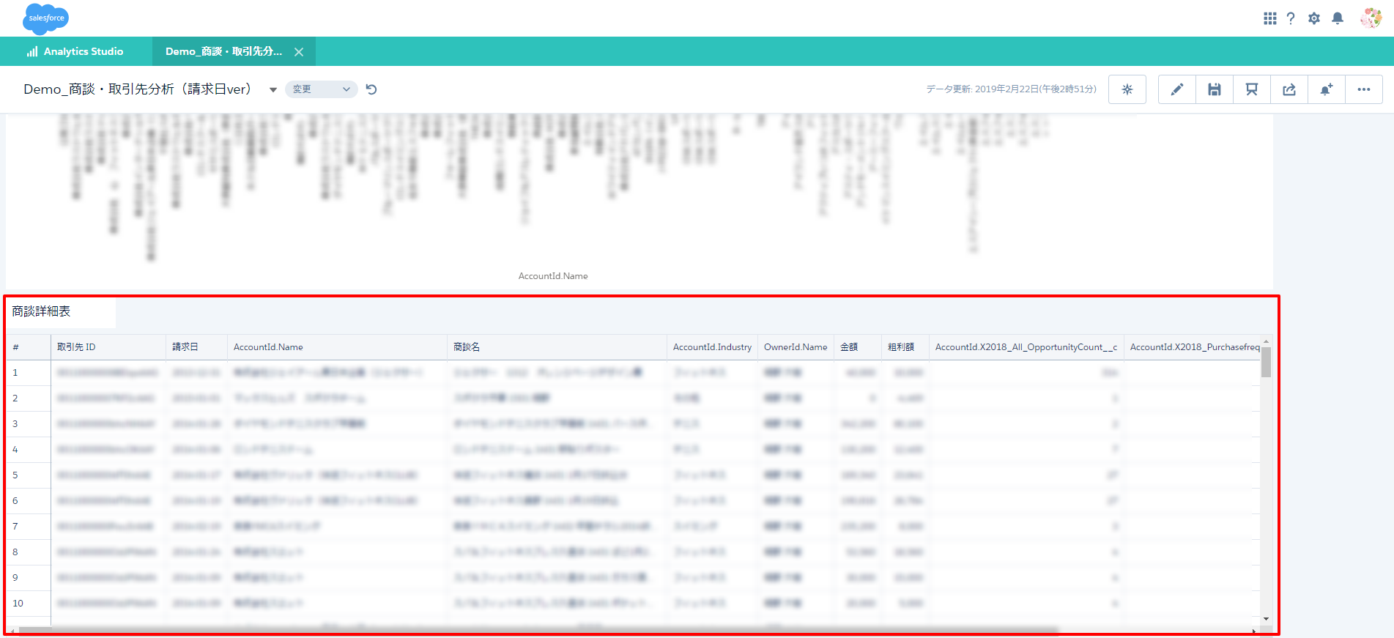
Task: Open the notifications bell
Action: click(x=1338, y=18)
